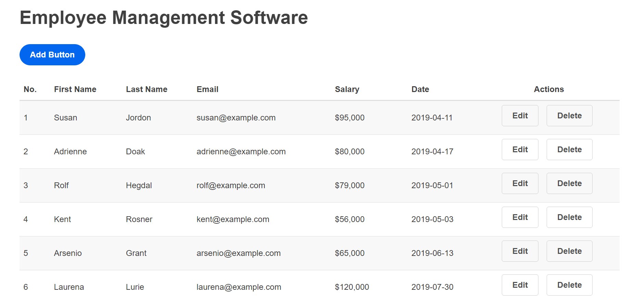This screenshot has width=622, height=298.
Task: Delete Laurena Lurie's record
Action: pyautogui.click(x=569, y=285)
